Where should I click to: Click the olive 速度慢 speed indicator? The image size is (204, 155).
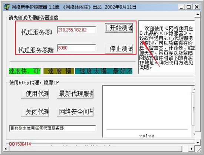[59, 71]
